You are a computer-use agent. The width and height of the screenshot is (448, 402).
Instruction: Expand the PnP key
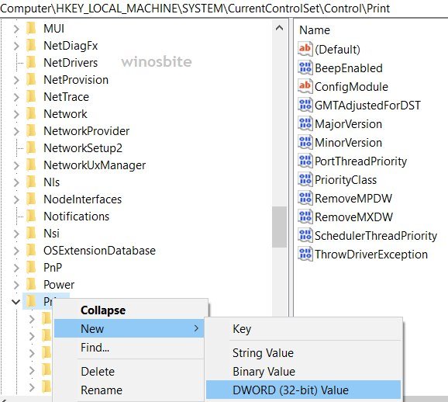[16, 268]
